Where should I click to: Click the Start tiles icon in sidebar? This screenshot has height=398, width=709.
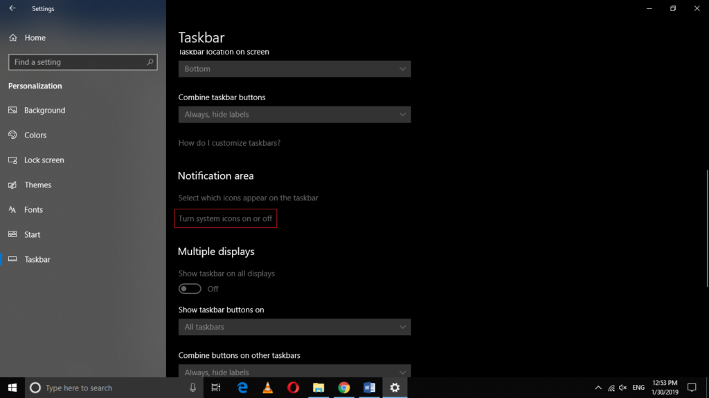coord(12,234)
